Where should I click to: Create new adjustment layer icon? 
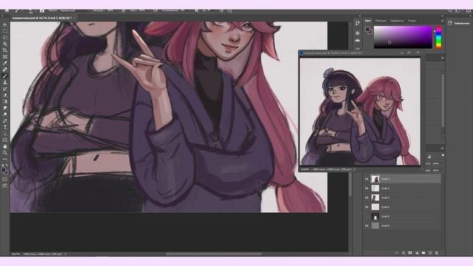click(x=417, y=253)
